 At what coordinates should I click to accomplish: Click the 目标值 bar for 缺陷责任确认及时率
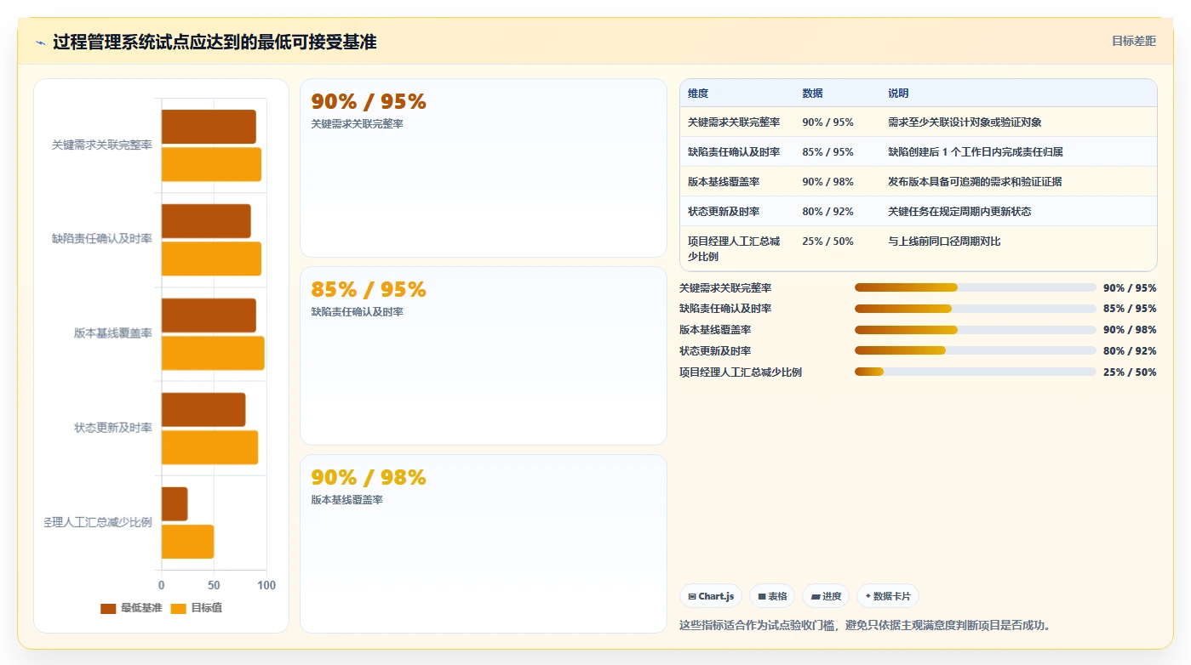[x=211, y=259]
